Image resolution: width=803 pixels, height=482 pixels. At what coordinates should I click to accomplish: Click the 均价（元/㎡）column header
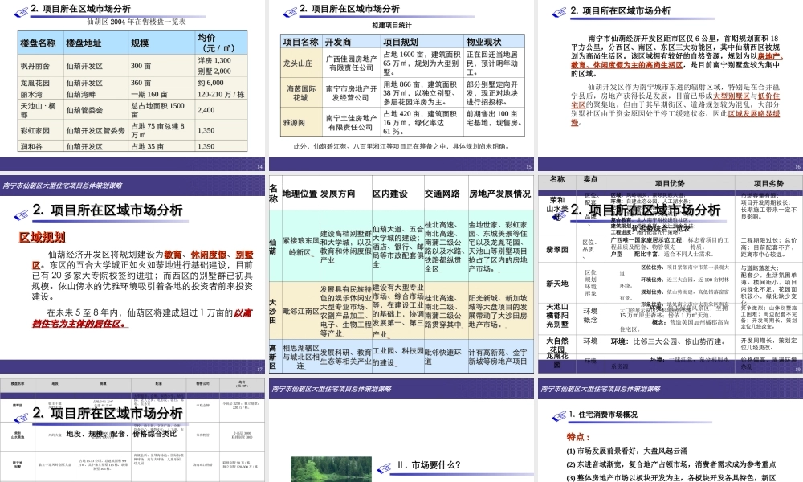coord(222,43)
